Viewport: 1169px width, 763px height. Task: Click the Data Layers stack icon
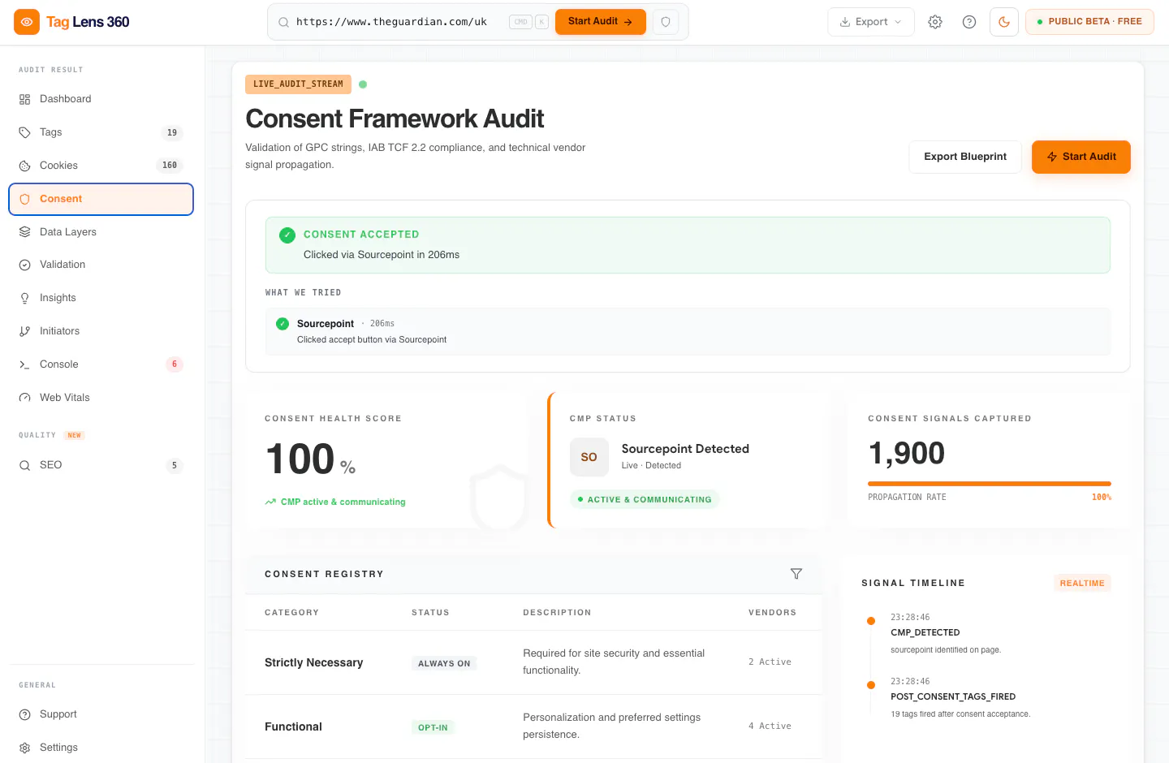(x=24, y=232)
